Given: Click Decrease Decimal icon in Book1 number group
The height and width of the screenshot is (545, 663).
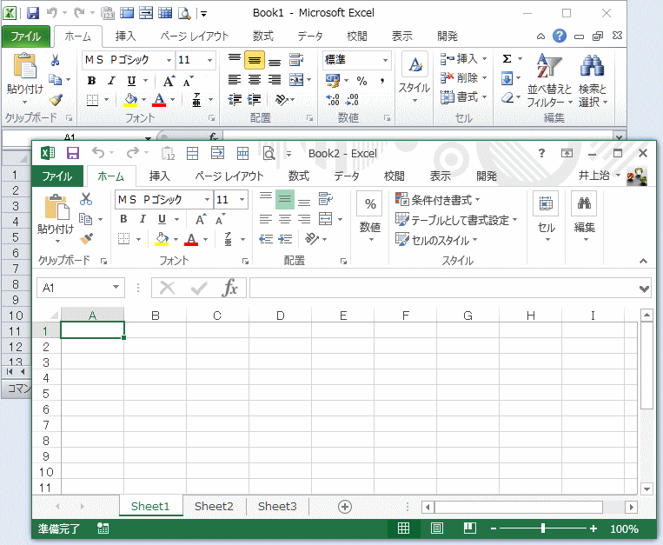Looking at the screenshot, I should [x=352, y=100].
